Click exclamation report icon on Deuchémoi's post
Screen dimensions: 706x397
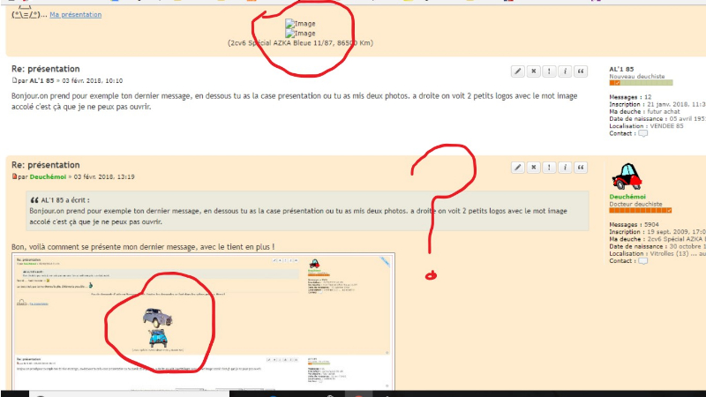tap(549, 167)
